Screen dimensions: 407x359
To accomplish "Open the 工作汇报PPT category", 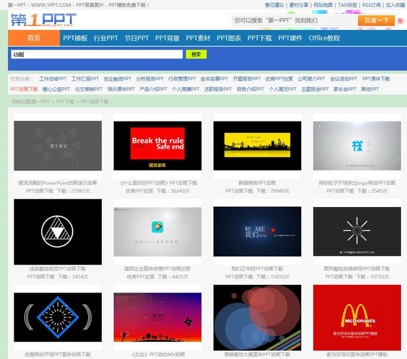I will 85,79.
